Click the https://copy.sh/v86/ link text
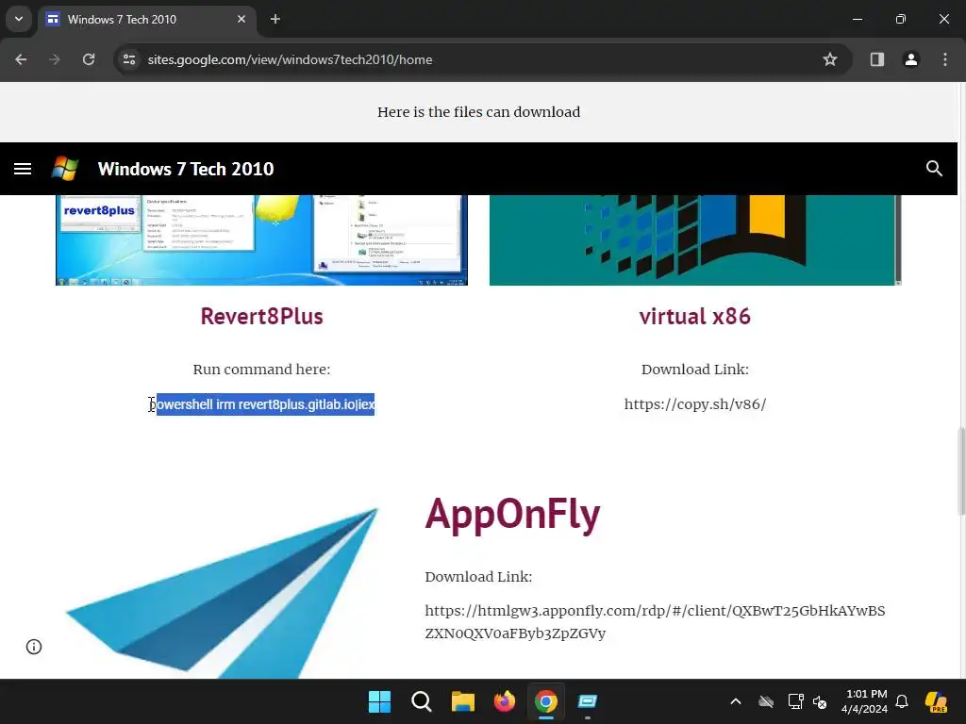The image size is (966, 724). click(x=695, y=404)
